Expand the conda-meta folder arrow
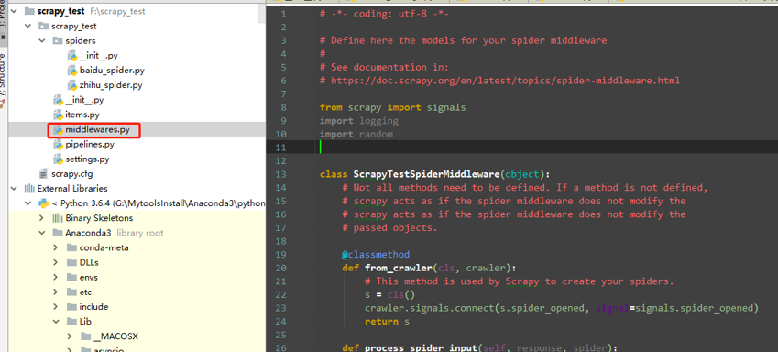The height and width of the screenshot is (352, 778). click(56, 247)
